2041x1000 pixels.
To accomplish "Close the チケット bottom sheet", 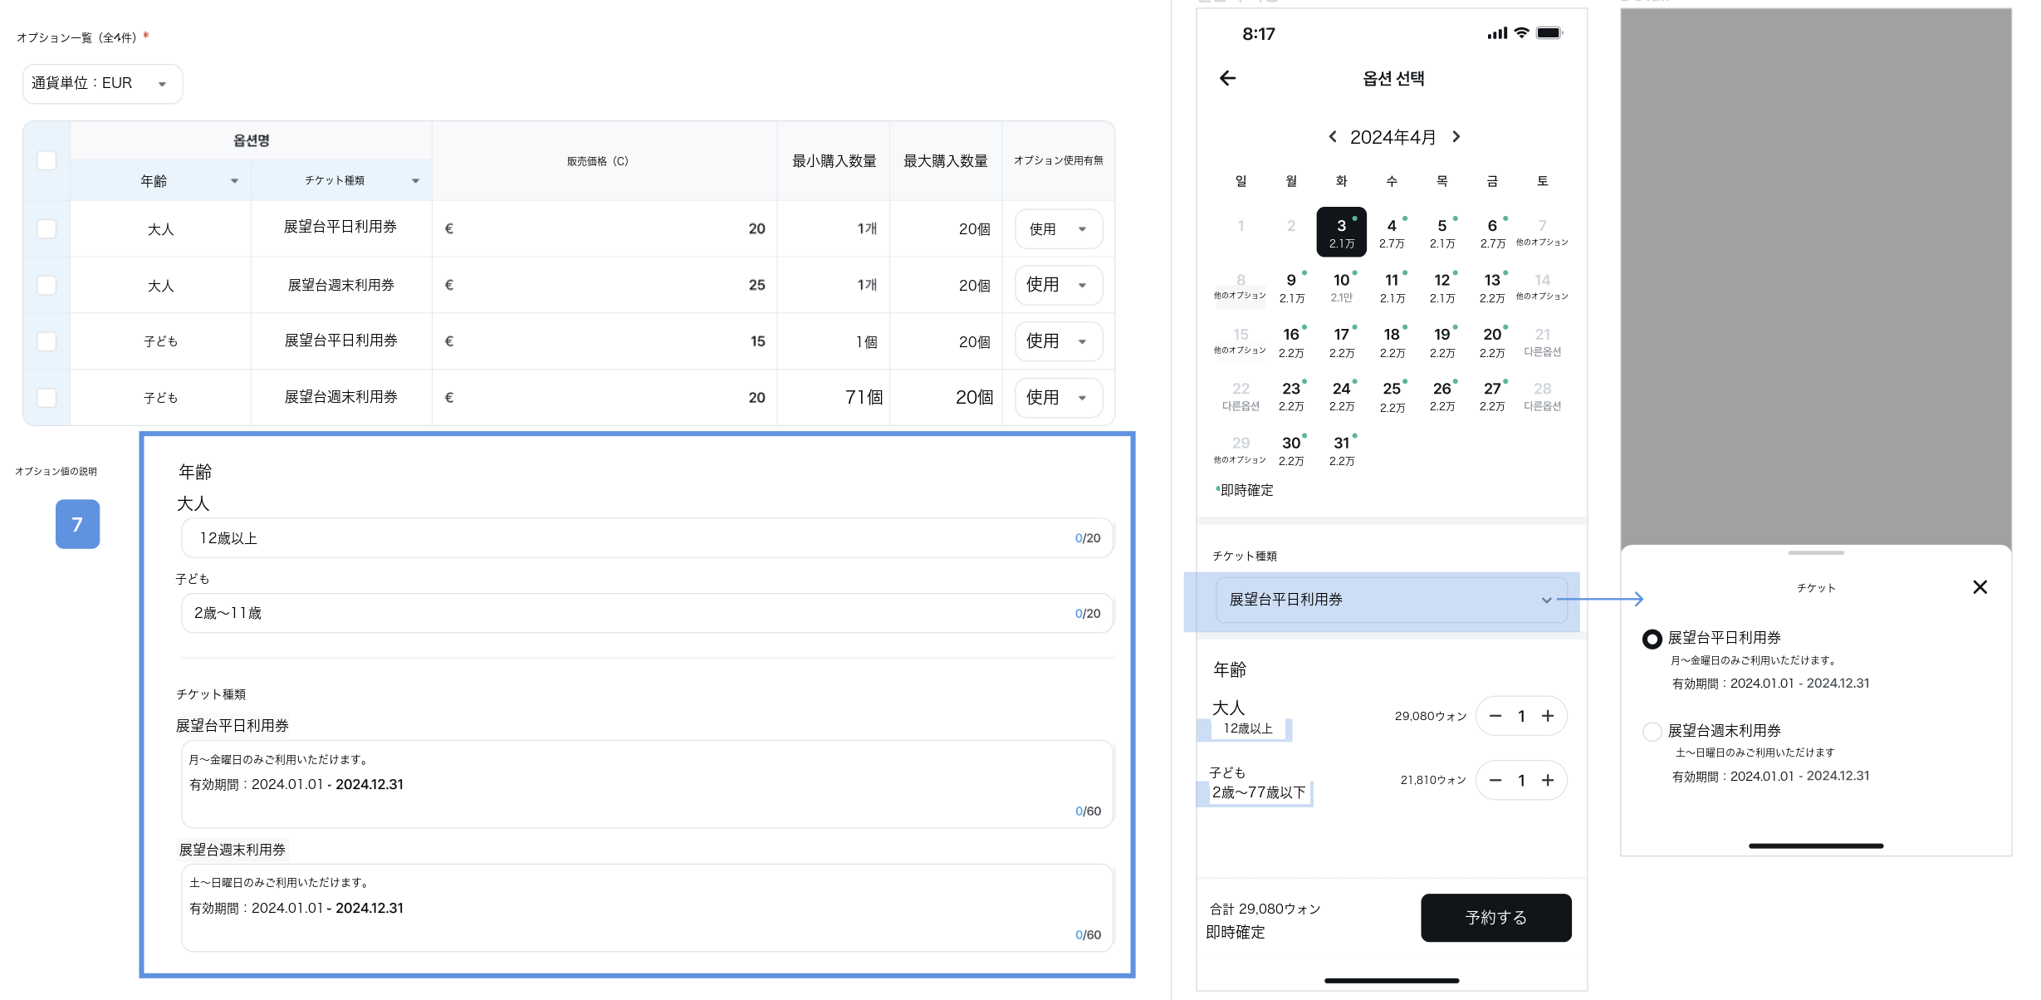I will pyautogui.click(x=1980, y=587).
